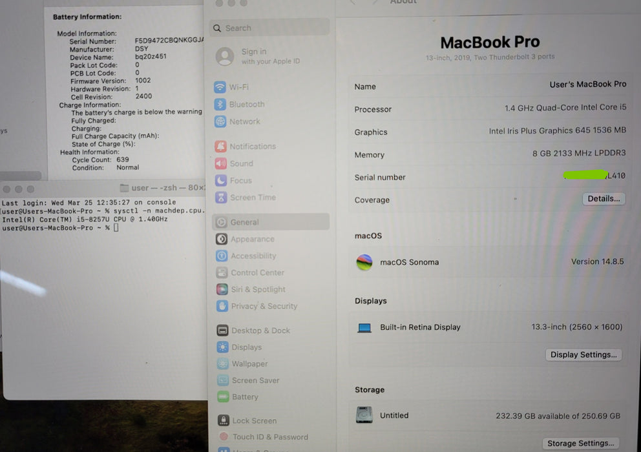Open Display Settings... button
641x452 pixels.
pyautogui.click(x=583, y=354)
